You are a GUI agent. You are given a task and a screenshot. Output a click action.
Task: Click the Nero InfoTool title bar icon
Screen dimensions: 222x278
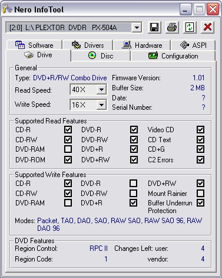(x=8, y=9)
